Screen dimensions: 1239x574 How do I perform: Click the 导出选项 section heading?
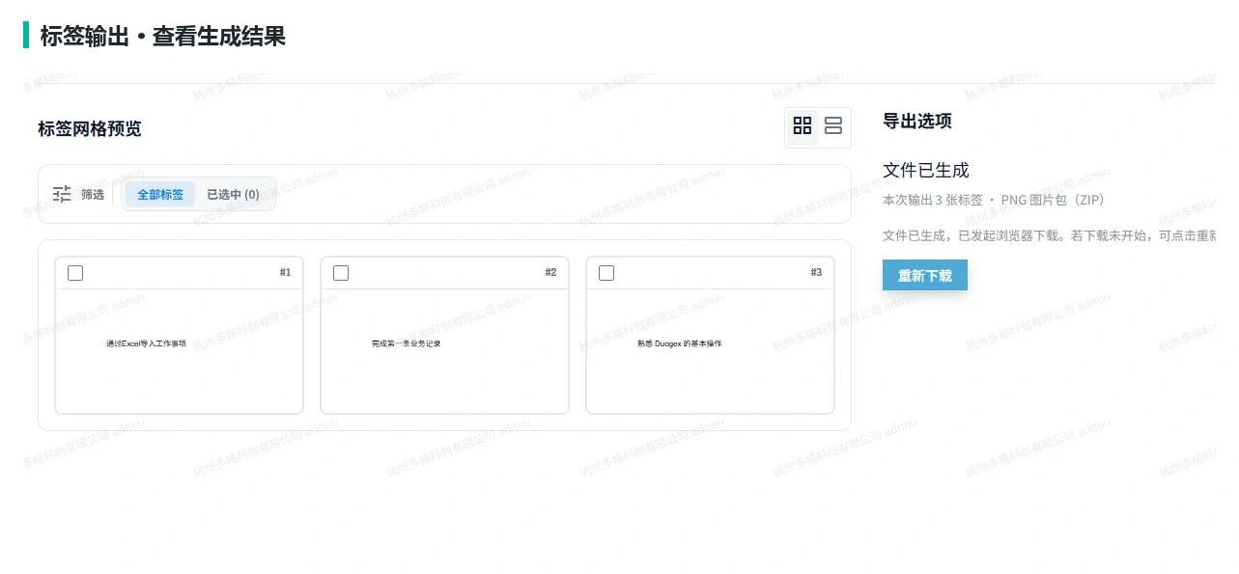917,121
